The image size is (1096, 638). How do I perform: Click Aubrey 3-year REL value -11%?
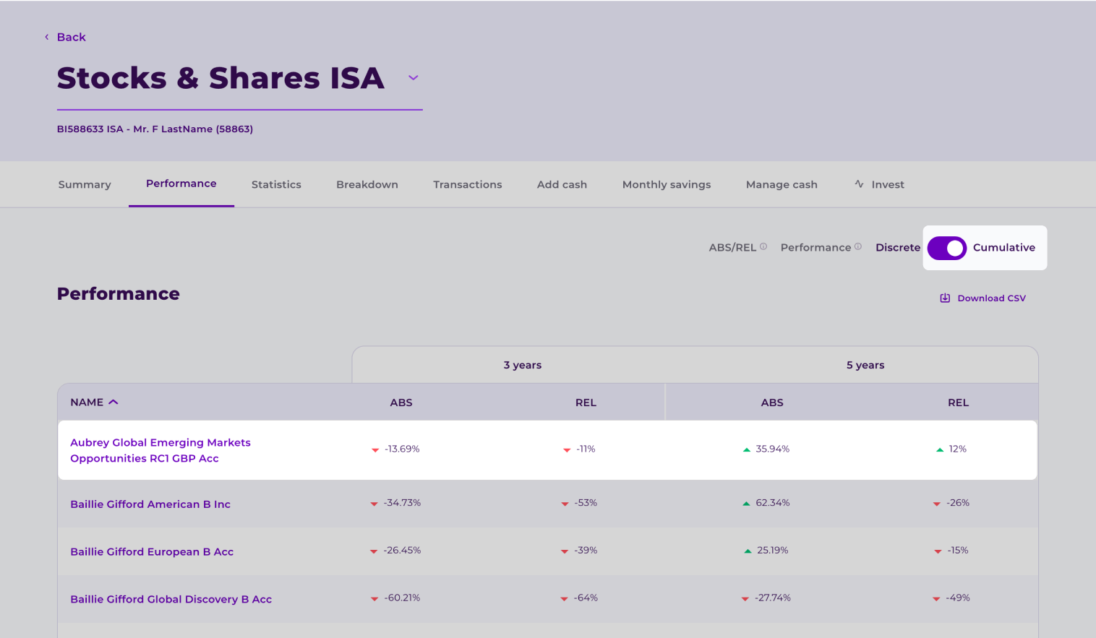click(x=586, y=449)
